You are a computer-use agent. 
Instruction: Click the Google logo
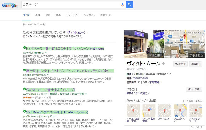coord(10,5)
